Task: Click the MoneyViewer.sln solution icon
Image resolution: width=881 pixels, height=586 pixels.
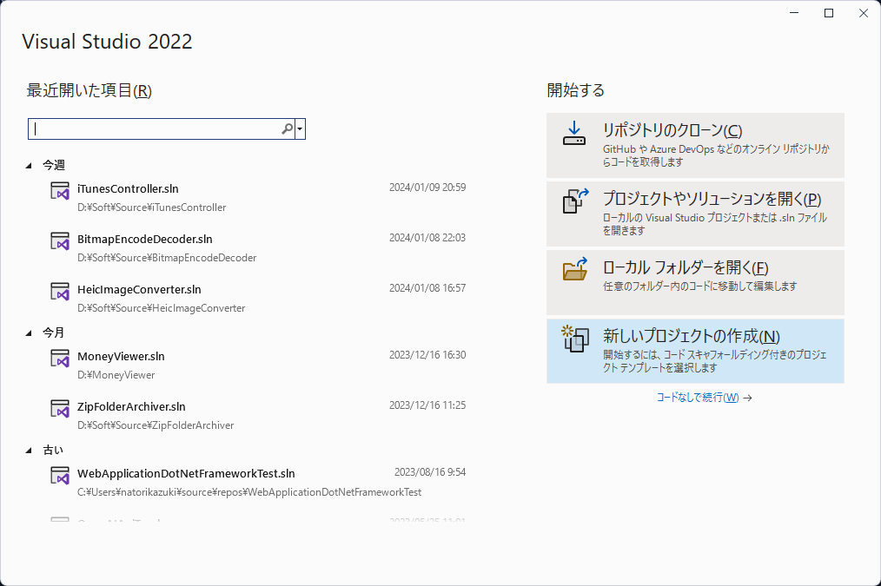Action: (x=60, y=359)
